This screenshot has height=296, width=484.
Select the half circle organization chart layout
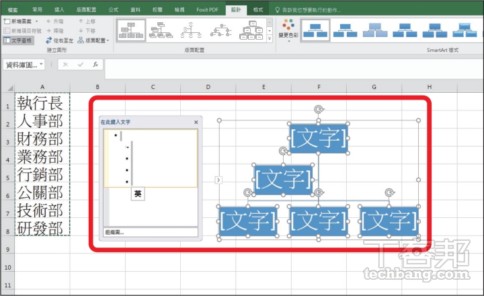(x=191, y=30)
